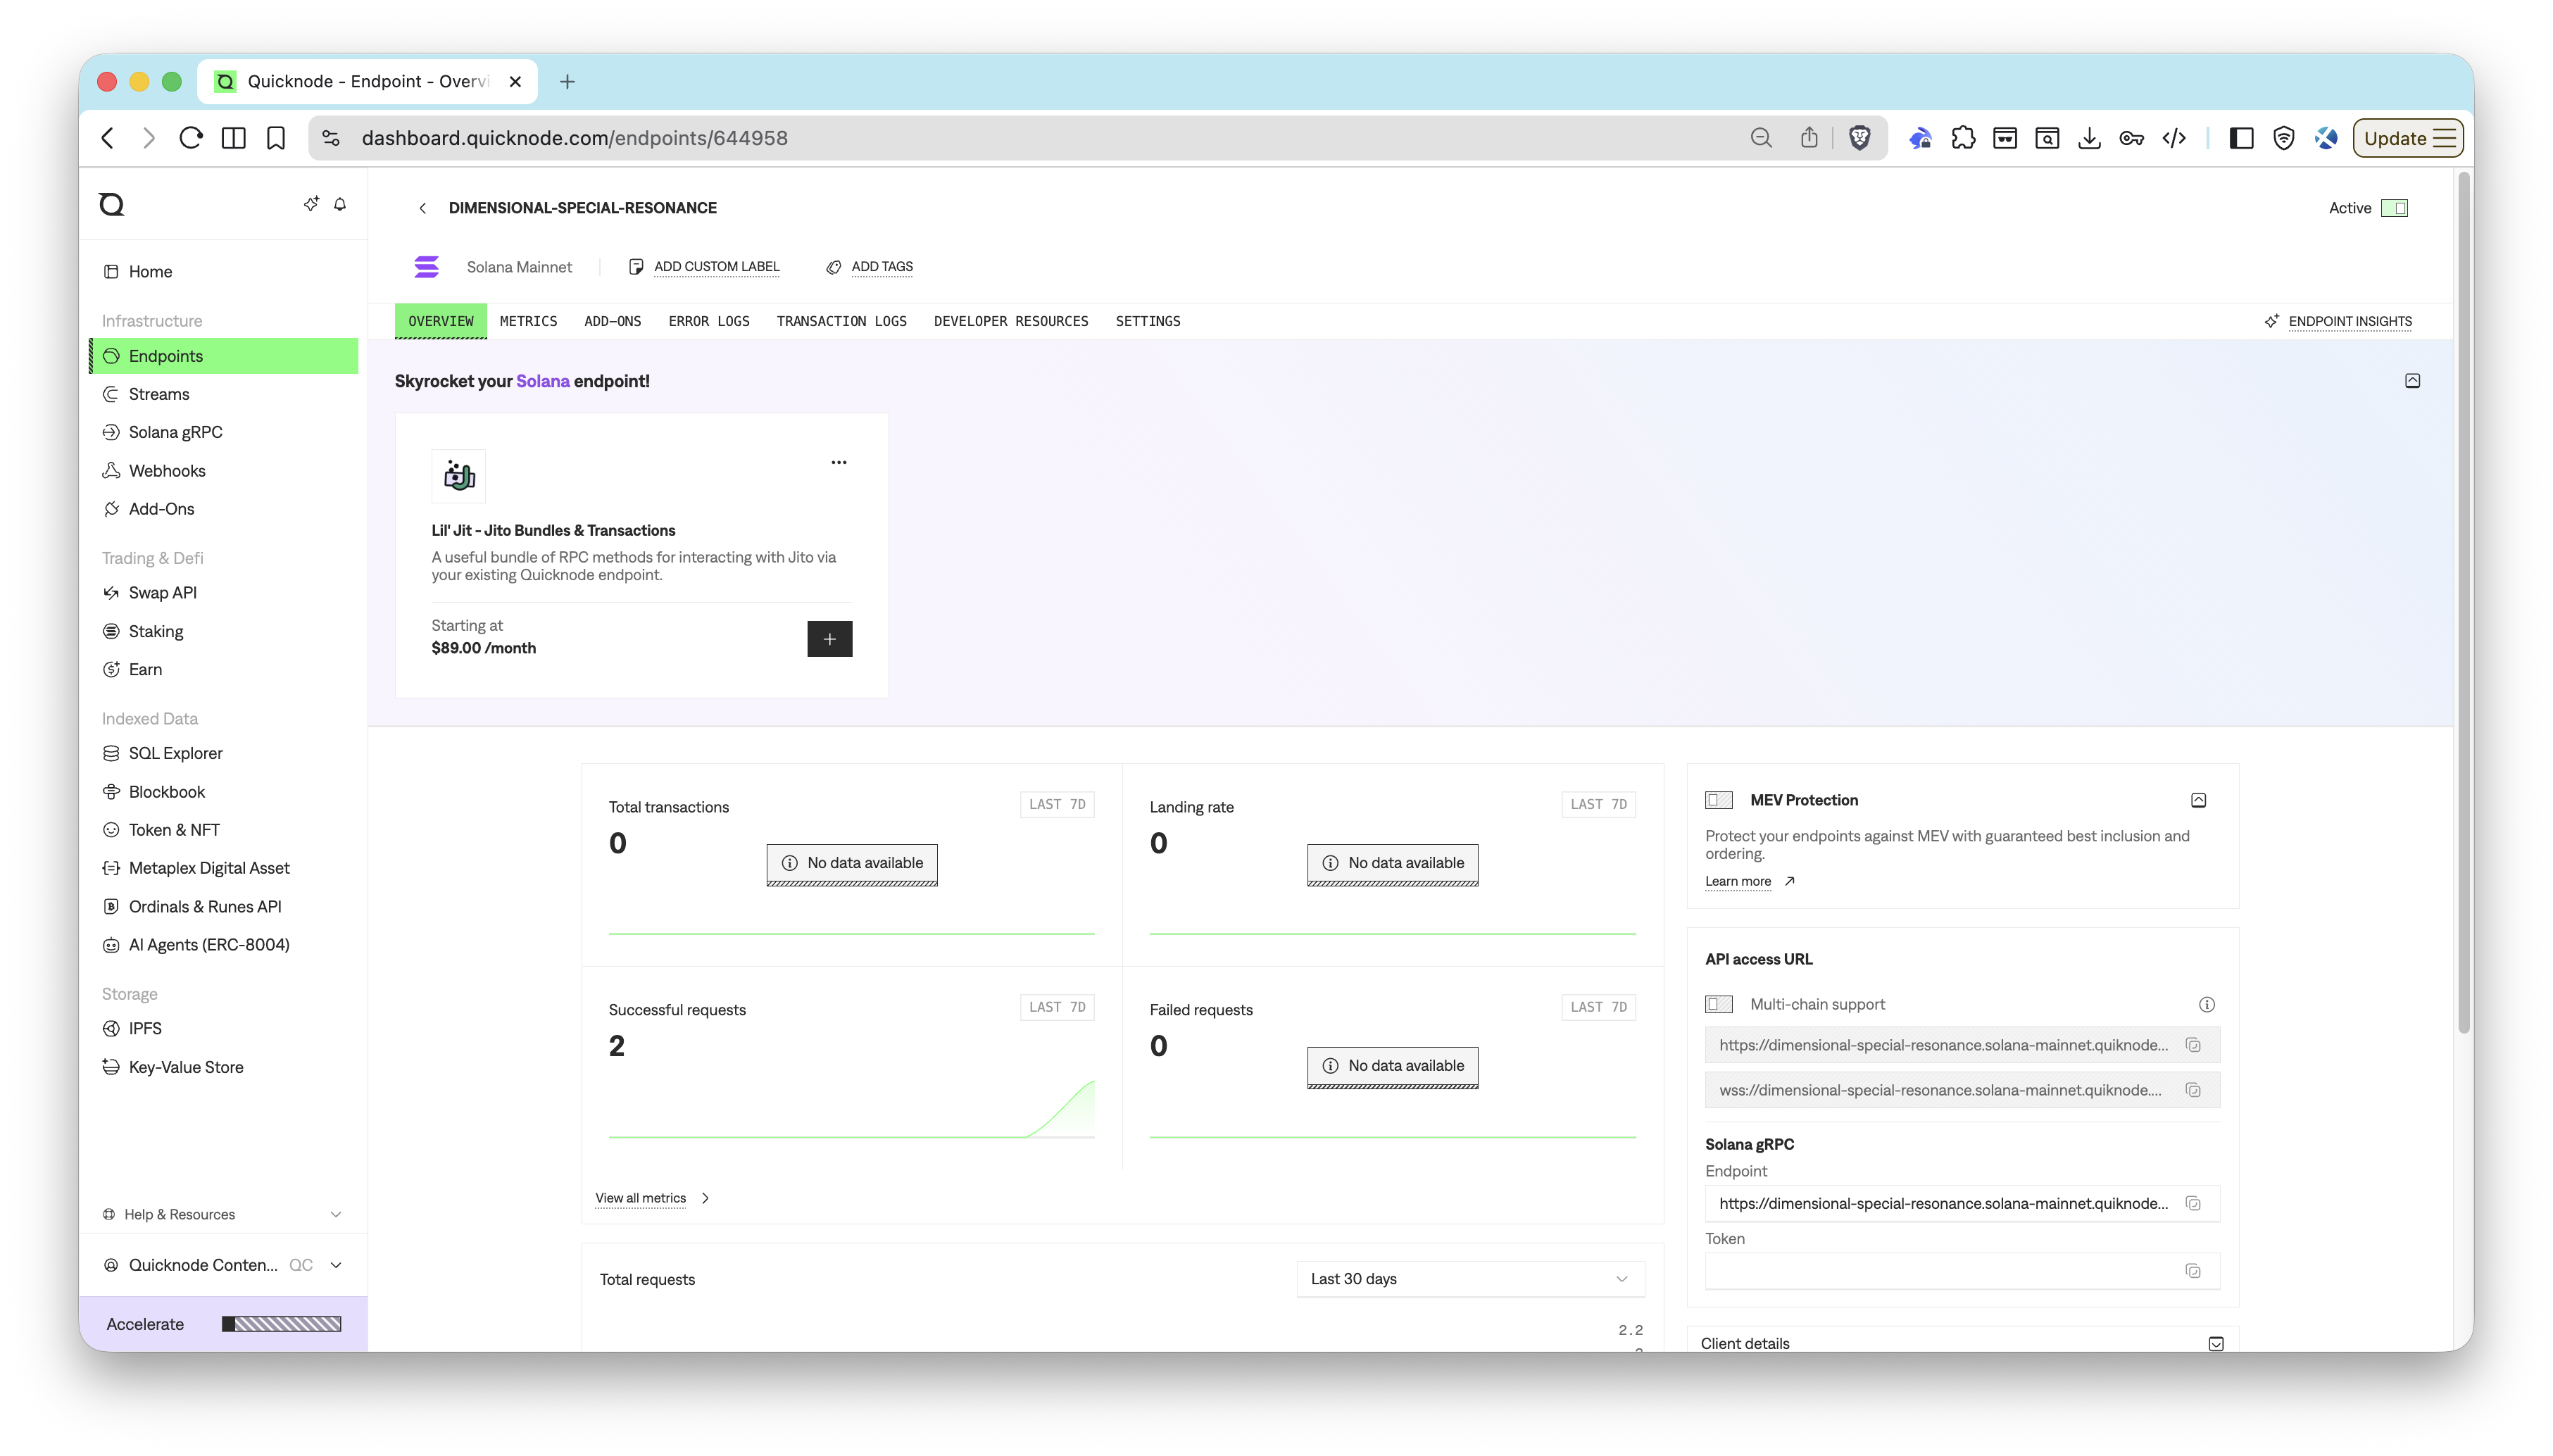The width and height of the screenshot is (2553, 1456).
Task: Open the notifications bell
Action: [x=340, y=204]
